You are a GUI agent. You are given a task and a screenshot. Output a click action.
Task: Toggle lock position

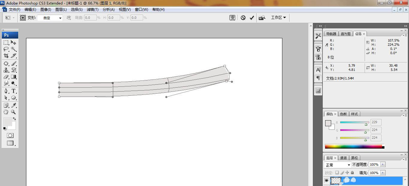tap(347, 173)
